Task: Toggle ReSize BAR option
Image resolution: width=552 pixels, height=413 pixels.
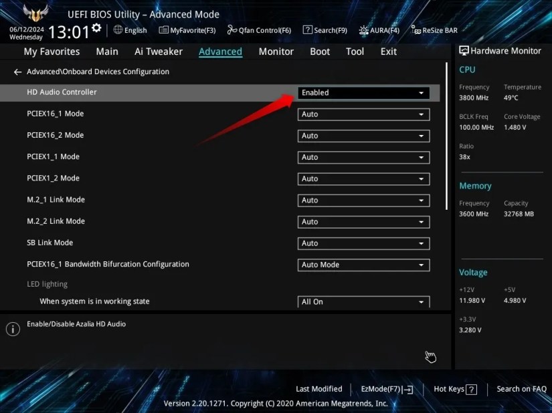Action: coord(434,30)
